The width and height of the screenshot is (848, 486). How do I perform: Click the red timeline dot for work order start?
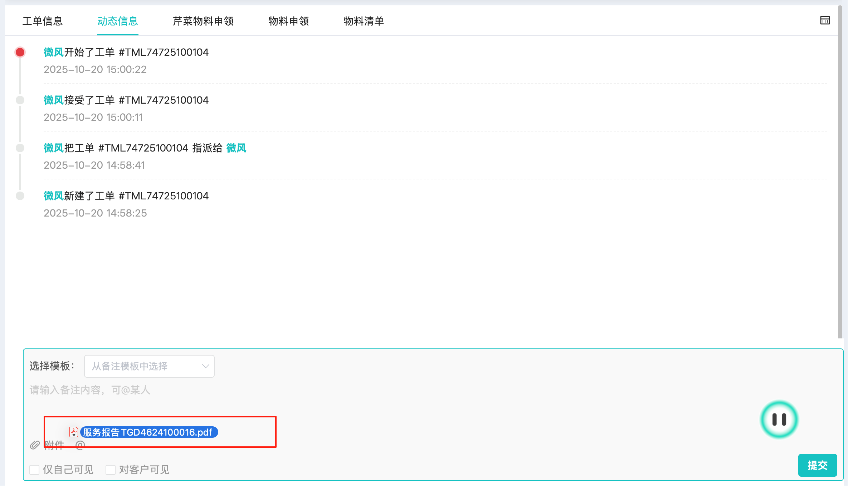point(20,52)
